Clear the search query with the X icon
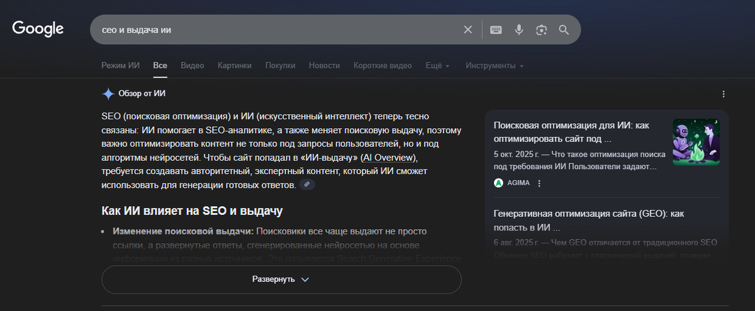 point(467,30)
